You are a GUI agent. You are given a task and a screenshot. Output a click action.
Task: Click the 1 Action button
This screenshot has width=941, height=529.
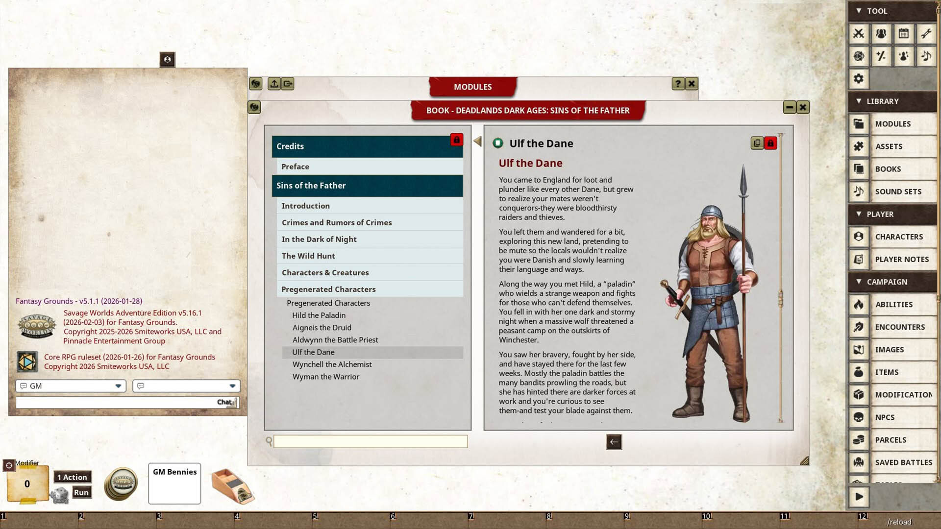click(x=72, y=477)
